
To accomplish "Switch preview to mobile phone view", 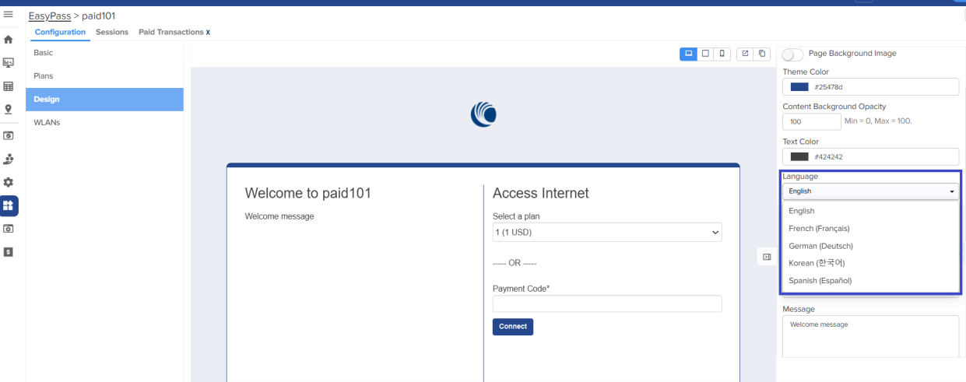I will (722, 54).
